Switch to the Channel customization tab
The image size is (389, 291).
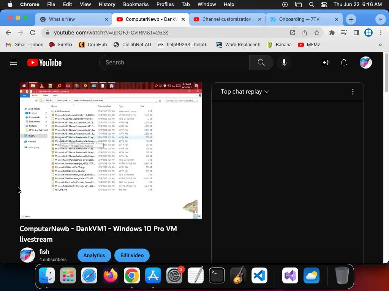click(227, 19)
